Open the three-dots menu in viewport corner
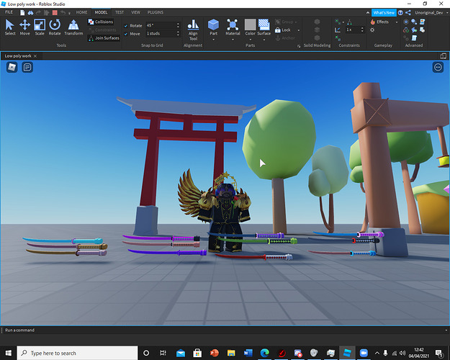The height and width of the screenshot is (360, 450). click(x=438, y=67)
